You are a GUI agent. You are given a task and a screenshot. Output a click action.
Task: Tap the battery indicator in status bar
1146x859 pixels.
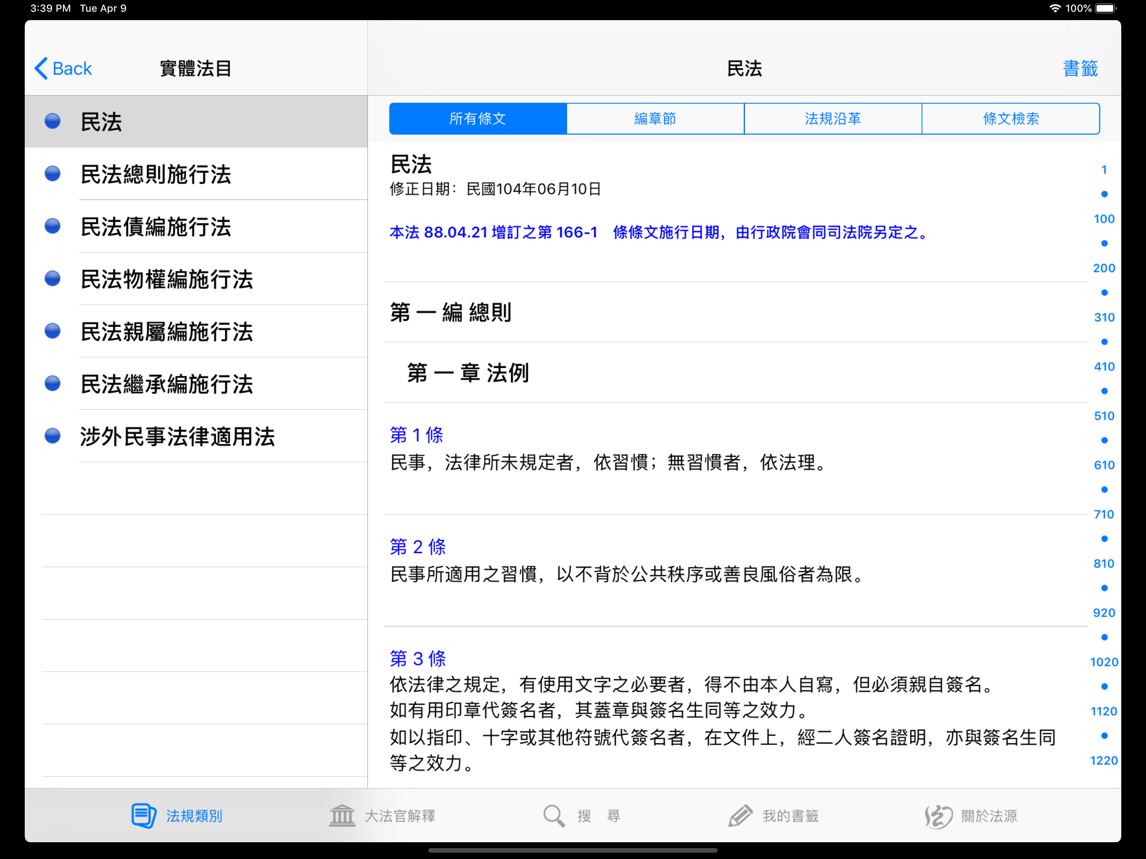[1106, 8]
